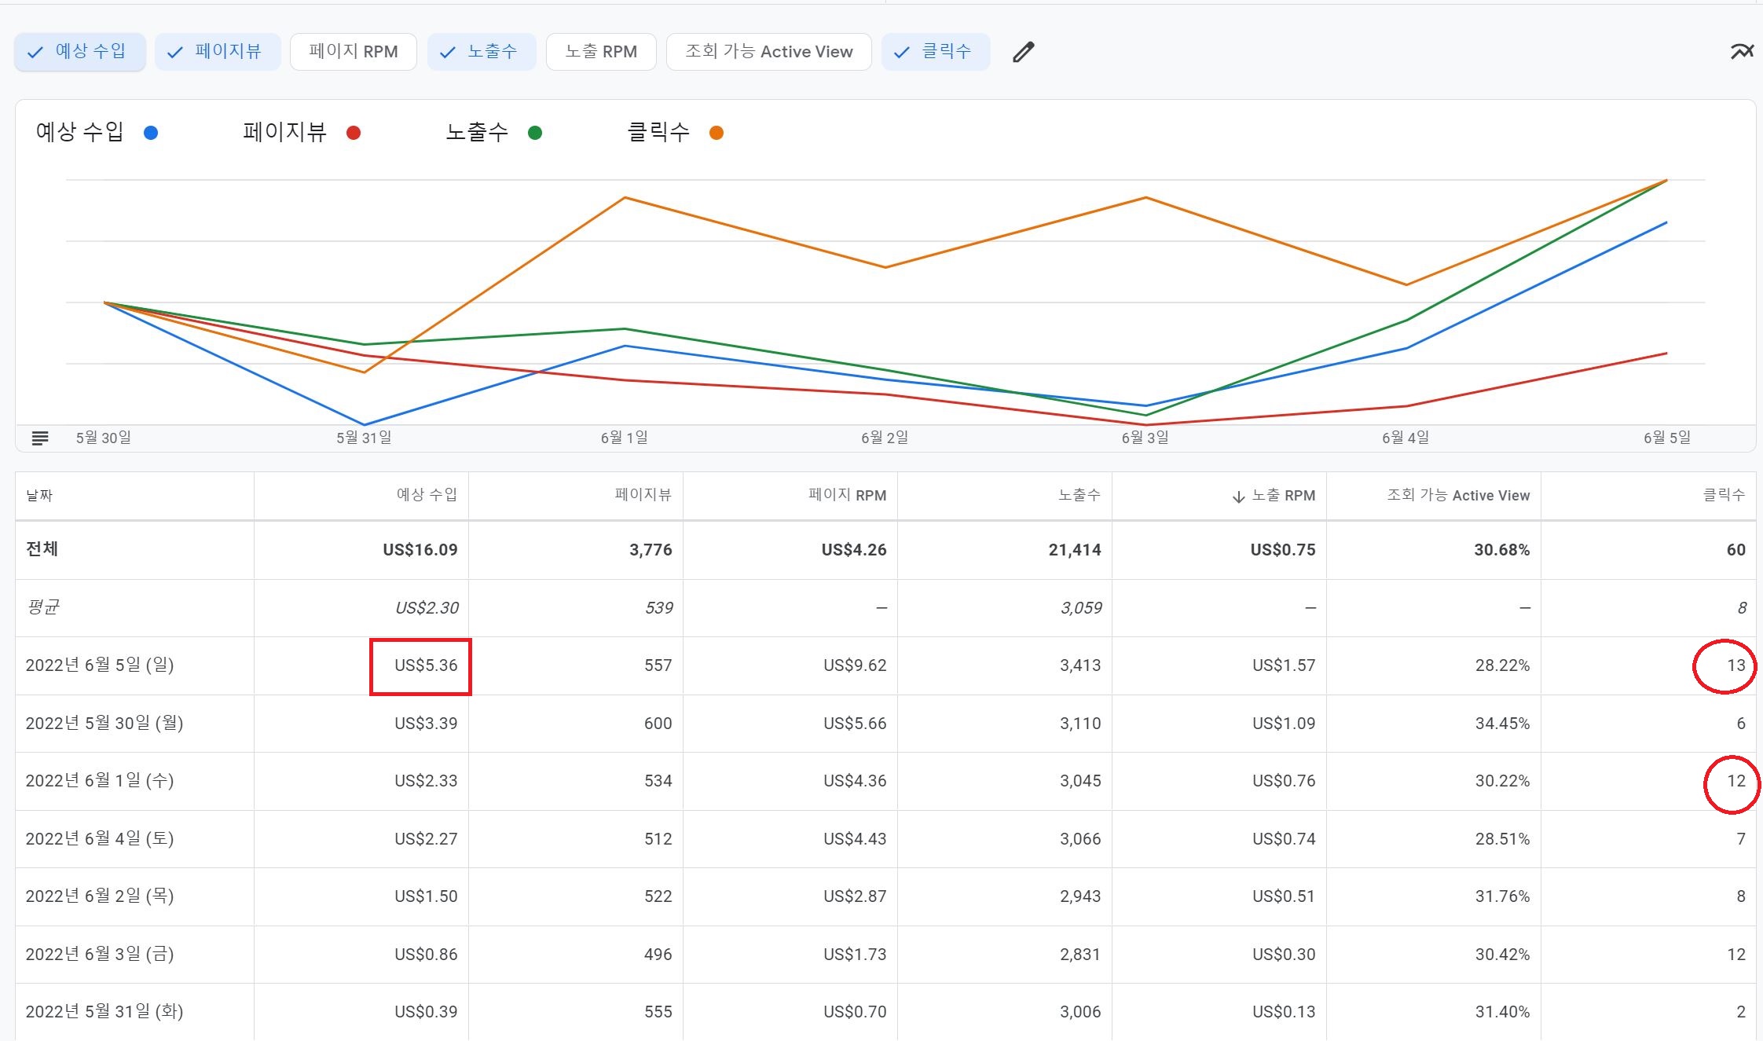Click the 노출수 column header
The width and height of the screenshot is (1763, 1041).
[x=1079, y=495]
